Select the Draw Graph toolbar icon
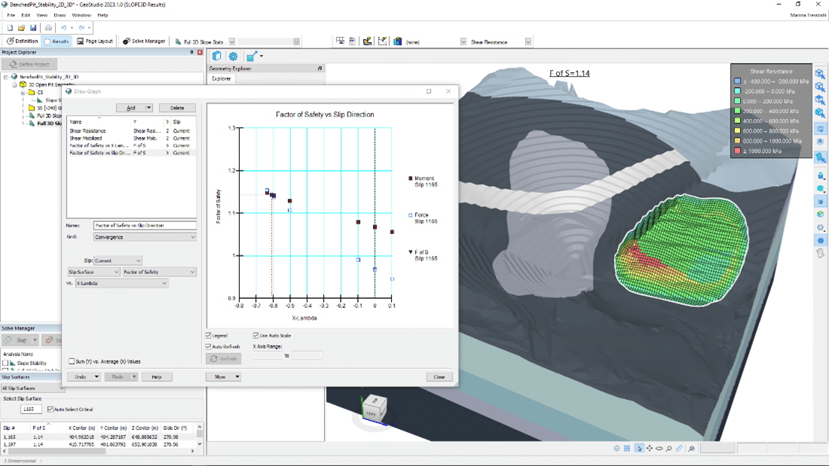 tap(383, 41)
